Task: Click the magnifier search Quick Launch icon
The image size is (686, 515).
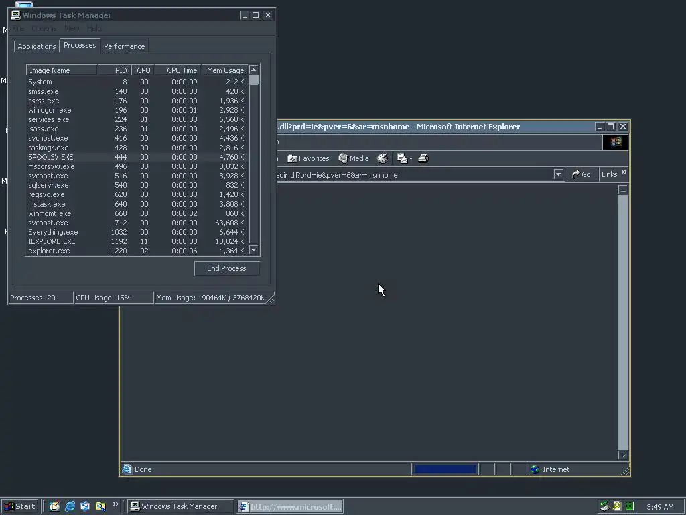Action: (100, 506)
